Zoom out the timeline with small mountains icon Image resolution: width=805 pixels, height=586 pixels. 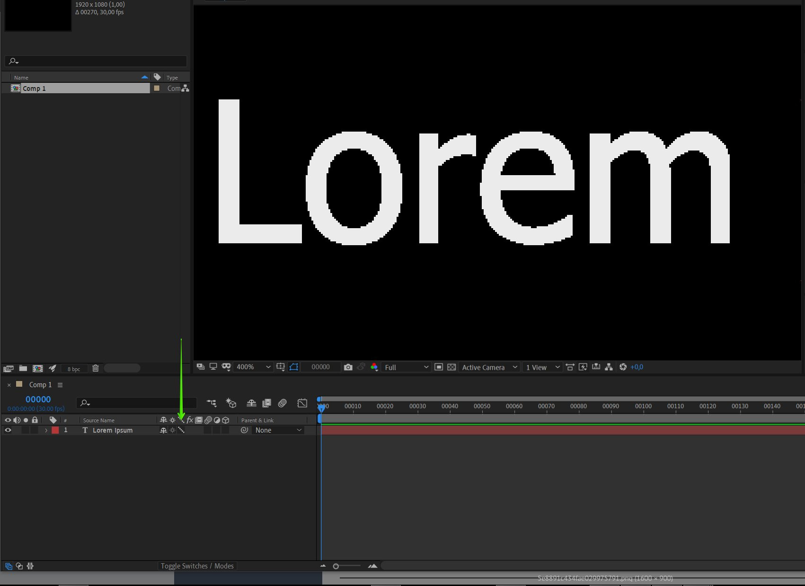pos(323,566)
